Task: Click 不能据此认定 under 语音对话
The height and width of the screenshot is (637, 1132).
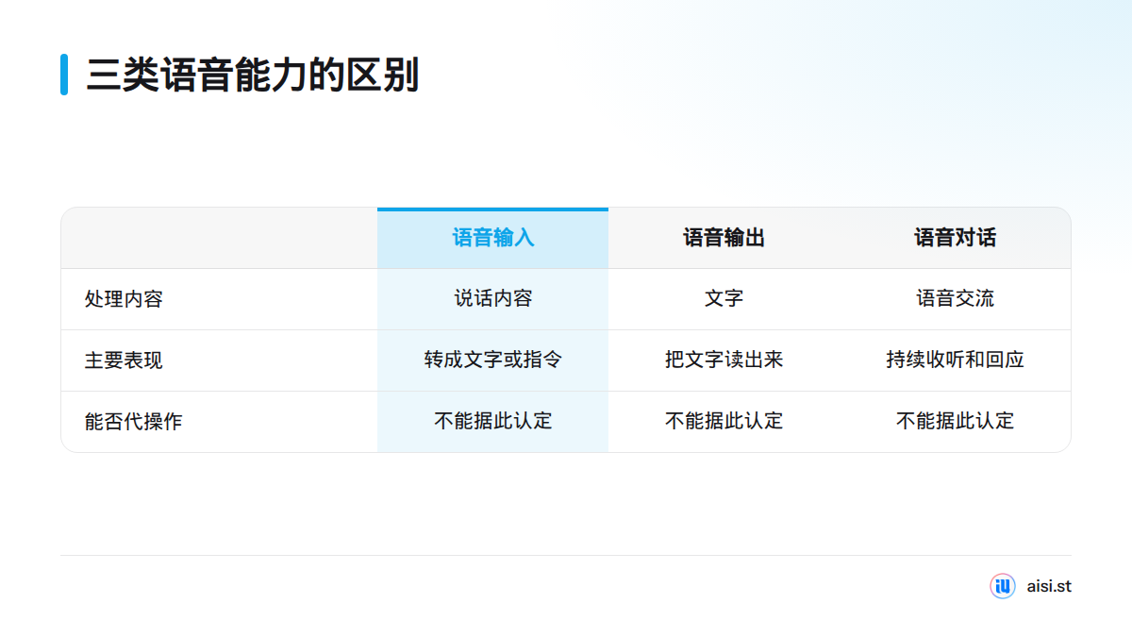Action: tap(956, 422)
